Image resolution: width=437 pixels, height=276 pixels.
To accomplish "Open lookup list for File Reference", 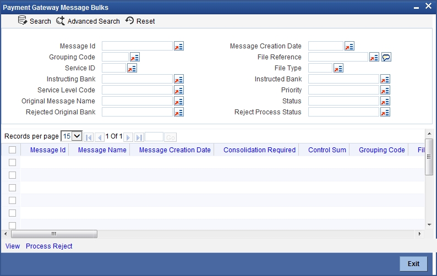I will [374, 57].
